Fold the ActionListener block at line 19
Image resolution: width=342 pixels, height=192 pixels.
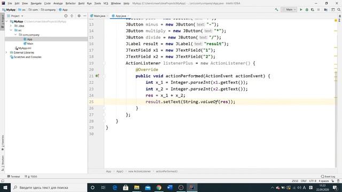point(104,63)
